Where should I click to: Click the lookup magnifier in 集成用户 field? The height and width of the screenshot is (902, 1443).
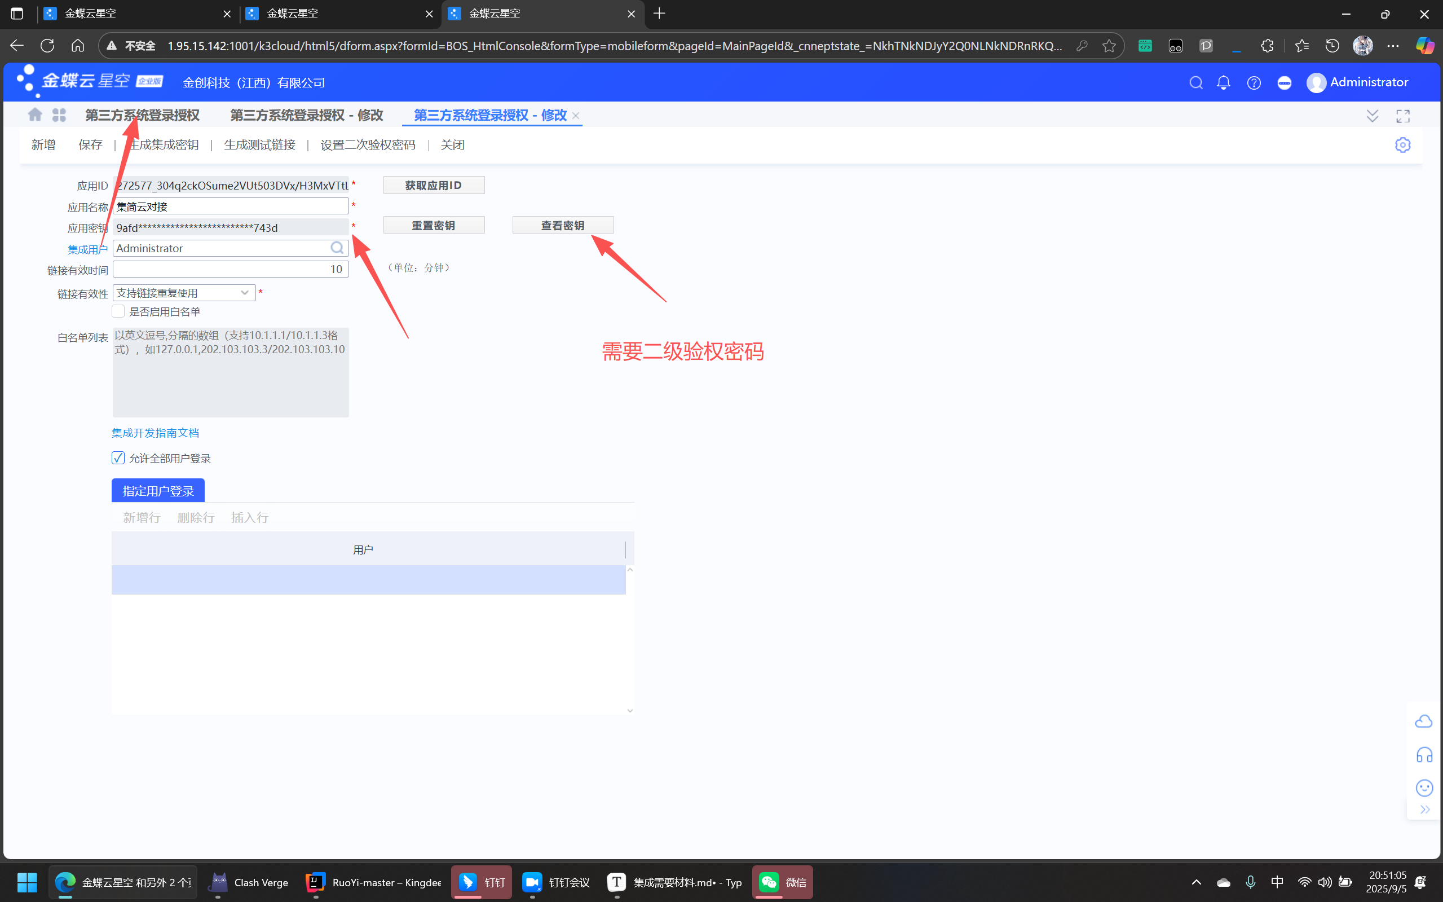(x=337, y=248)
